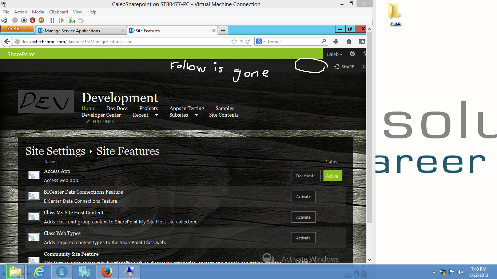
Task: Click the volume icon in system tray
Action: point(460,272)
